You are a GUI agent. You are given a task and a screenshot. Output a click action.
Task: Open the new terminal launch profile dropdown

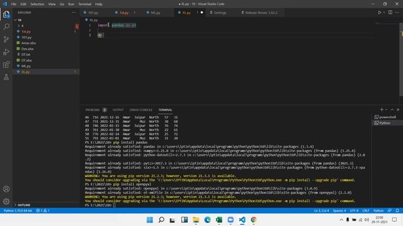pyautogui.click(x=386, y=110)
